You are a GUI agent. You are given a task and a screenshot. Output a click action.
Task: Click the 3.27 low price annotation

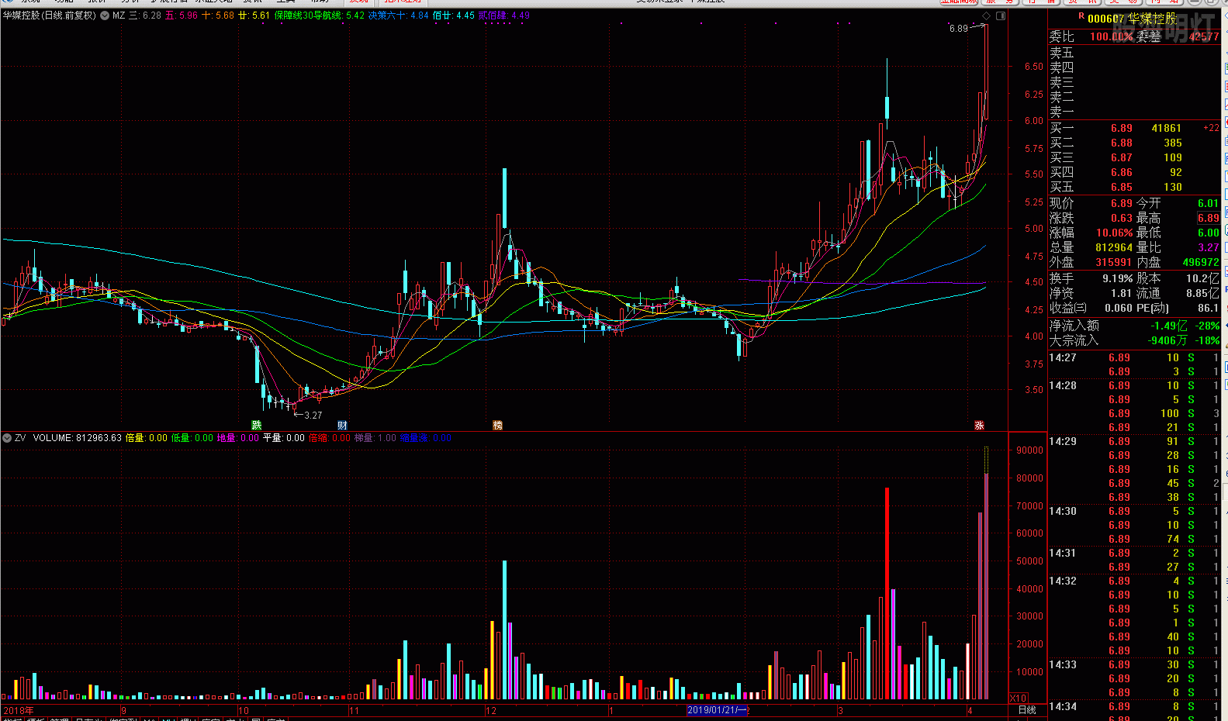tap(313, 416)
